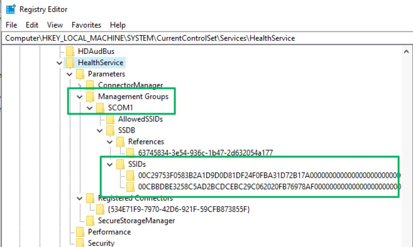
Task: Click the HDAudBus folder icon
Action: (x=70, y=51)
